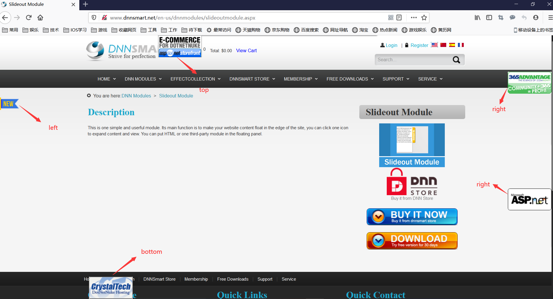Open the IOS学习 bookmarks folder
This screenshot has height=299, width=553.
[75, 30]
